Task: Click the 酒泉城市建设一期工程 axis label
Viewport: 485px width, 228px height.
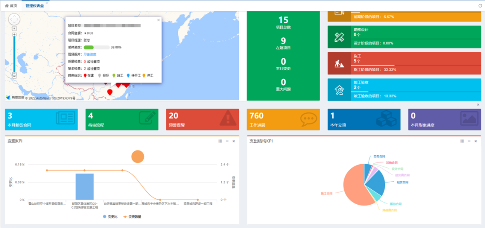Action: pyautogui.click(x=198, y=204)
